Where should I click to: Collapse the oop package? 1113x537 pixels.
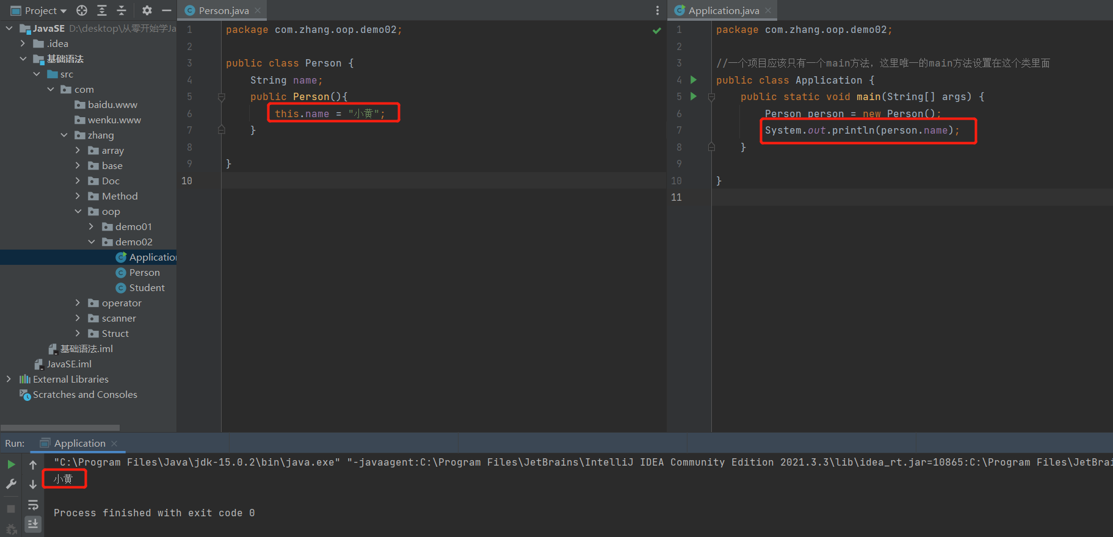click(x=78, y=211)
